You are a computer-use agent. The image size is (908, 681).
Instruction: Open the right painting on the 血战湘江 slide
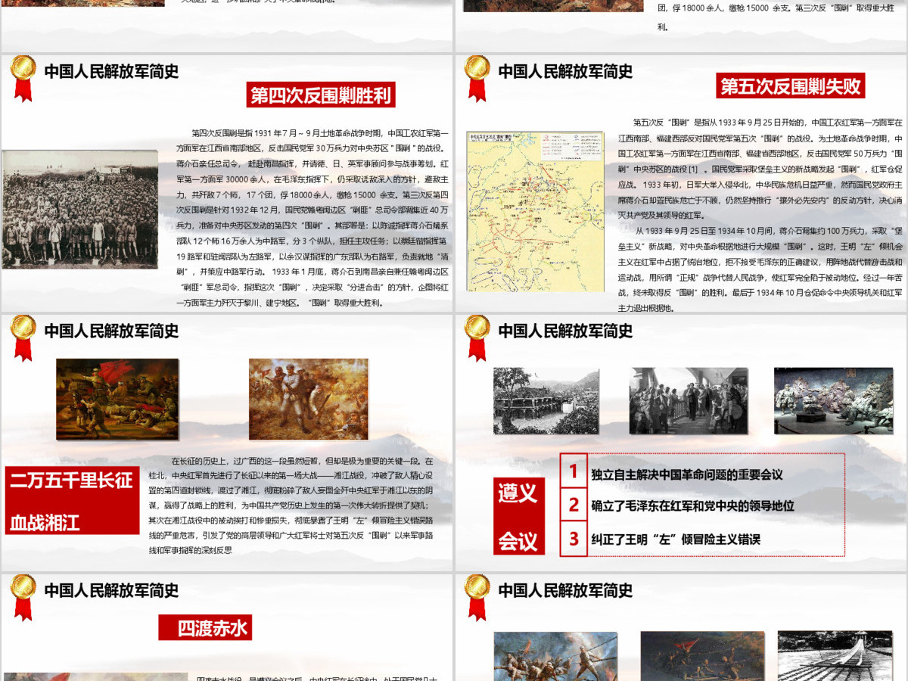(309, 400)
